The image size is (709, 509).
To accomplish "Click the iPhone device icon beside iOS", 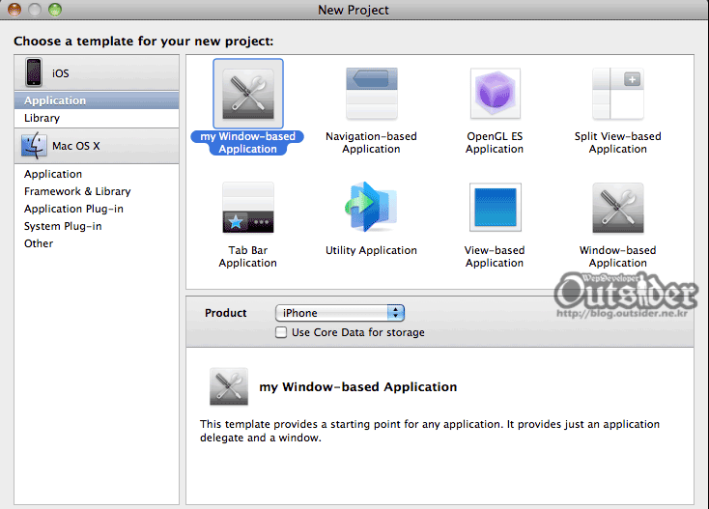I will (34, 71).
